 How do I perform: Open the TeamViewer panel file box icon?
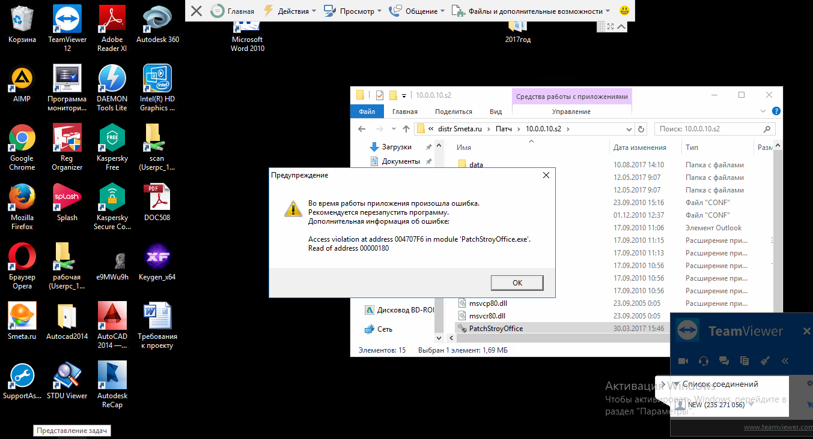point(744,361)
